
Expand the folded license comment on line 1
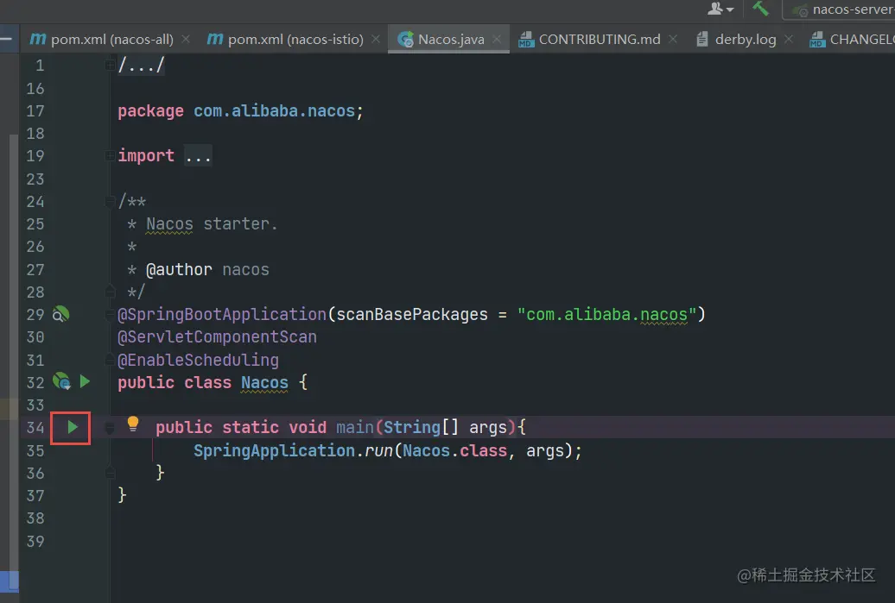click(110, 66)
